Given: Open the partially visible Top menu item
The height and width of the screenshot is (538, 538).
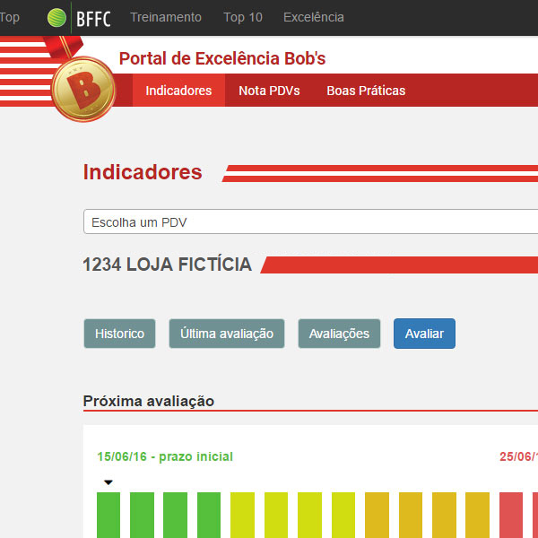Looking at the screenshot, I should coord(9,17).
